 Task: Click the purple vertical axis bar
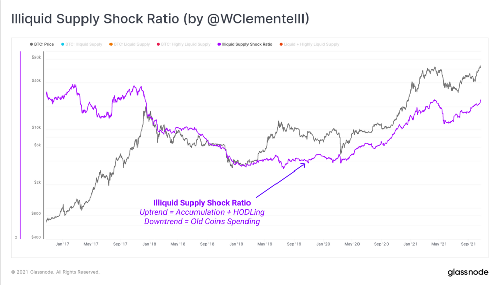[20, 145]
